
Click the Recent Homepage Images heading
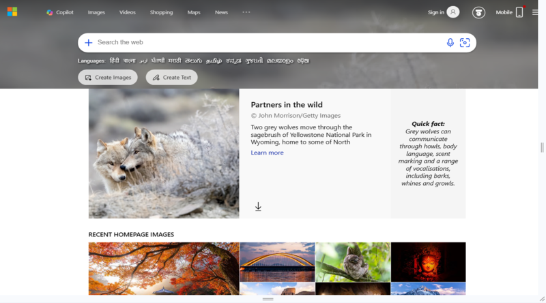tap(131, 234)
